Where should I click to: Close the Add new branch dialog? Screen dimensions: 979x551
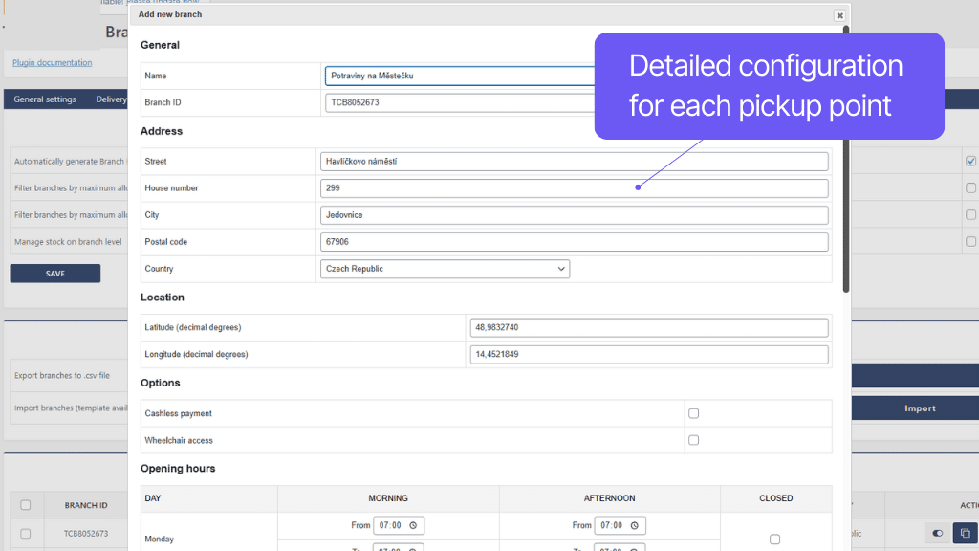pos(839,15)
